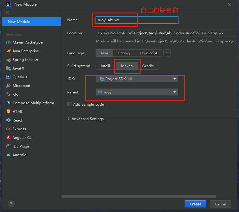Screen dimensions: 239x212
Task: Open the Parent ruoyi dropdown
Action: pos(137,92)
